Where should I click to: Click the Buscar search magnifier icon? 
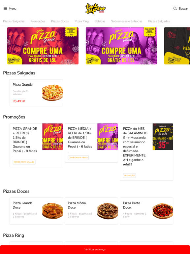[x=175, y=8]
